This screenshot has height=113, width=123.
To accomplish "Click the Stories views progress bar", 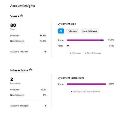I will coord(85,40).
